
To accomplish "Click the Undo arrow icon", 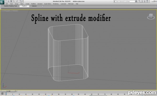I will [x=14, y=1].
